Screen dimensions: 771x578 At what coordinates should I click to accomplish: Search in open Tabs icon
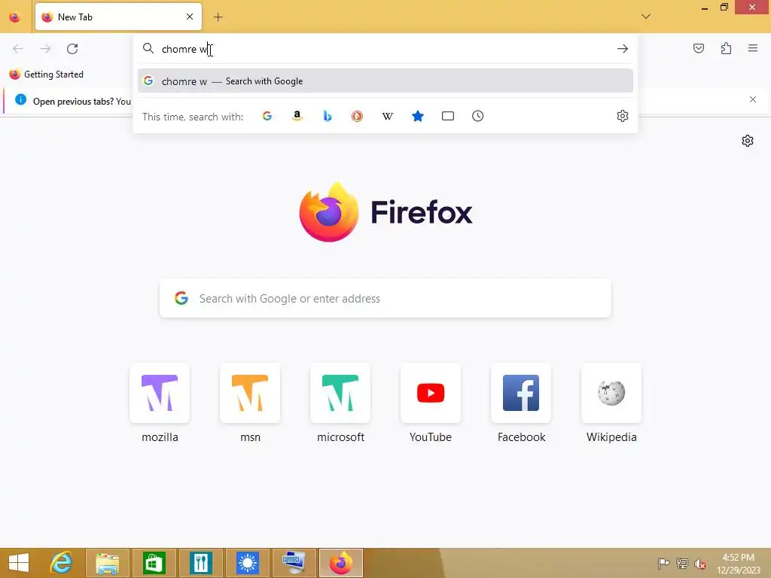(448, 116)
